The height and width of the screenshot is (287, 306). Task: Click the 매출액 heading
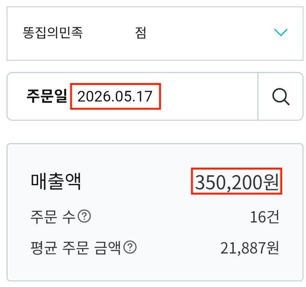56,181
